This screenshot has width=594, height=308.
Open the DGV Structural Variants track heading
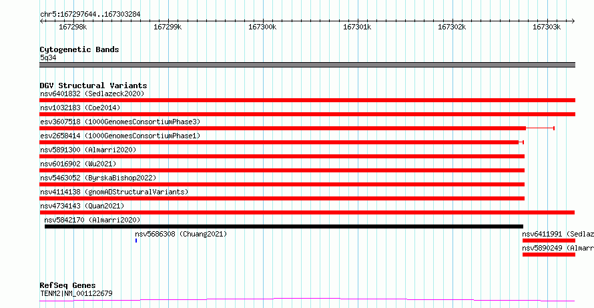(x=93, y=86)
